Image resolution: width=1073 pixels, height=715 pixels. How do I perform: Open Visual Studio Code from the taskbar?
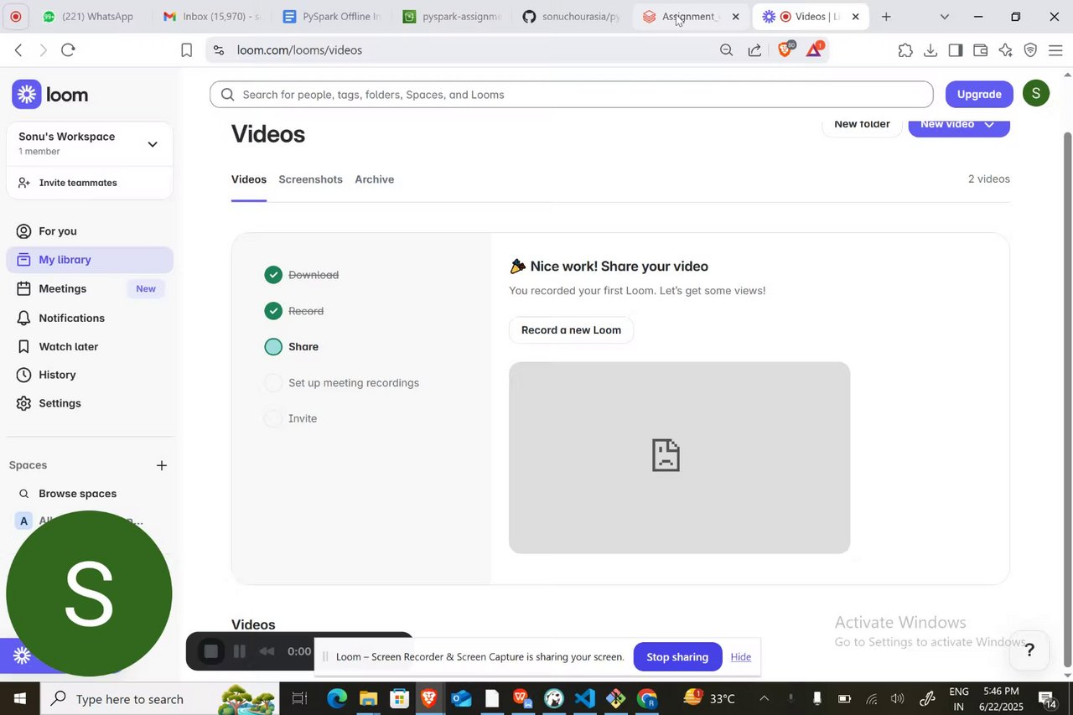585,698
